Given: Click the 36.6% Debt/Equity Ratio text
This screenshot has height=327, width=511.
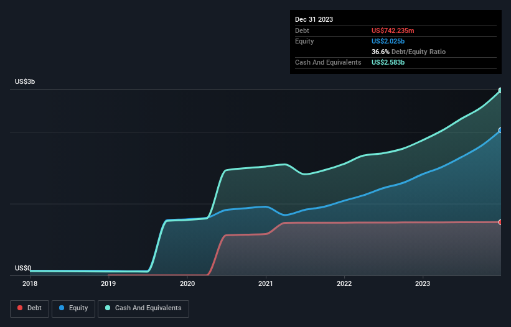Looking at the screenshot, I should [x=408, y=52].
